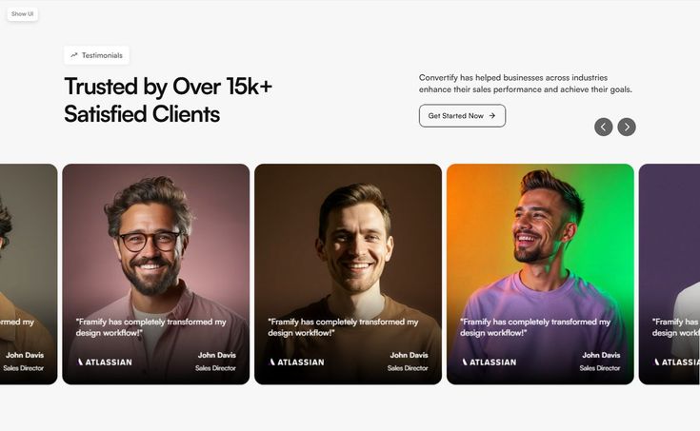Click the Trusted by Over 15k+ heading
The image size is (700, 431).
point(169,100)
